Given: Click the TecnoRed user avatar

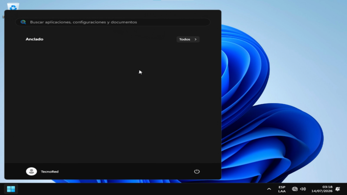Looking at the screenshot, I should point(32,171).
